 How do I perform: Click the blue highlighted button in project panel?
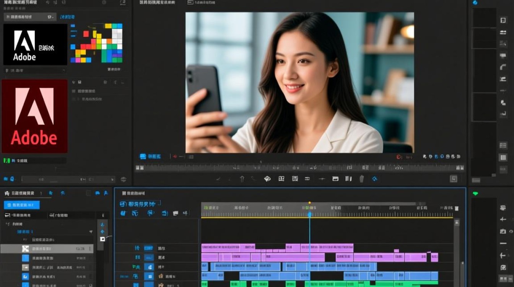coord(22,205)
